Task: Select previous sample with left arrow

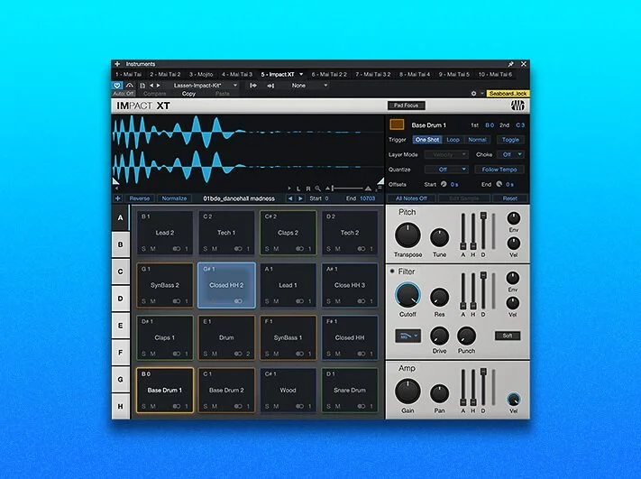Action: tap(290, 198)
